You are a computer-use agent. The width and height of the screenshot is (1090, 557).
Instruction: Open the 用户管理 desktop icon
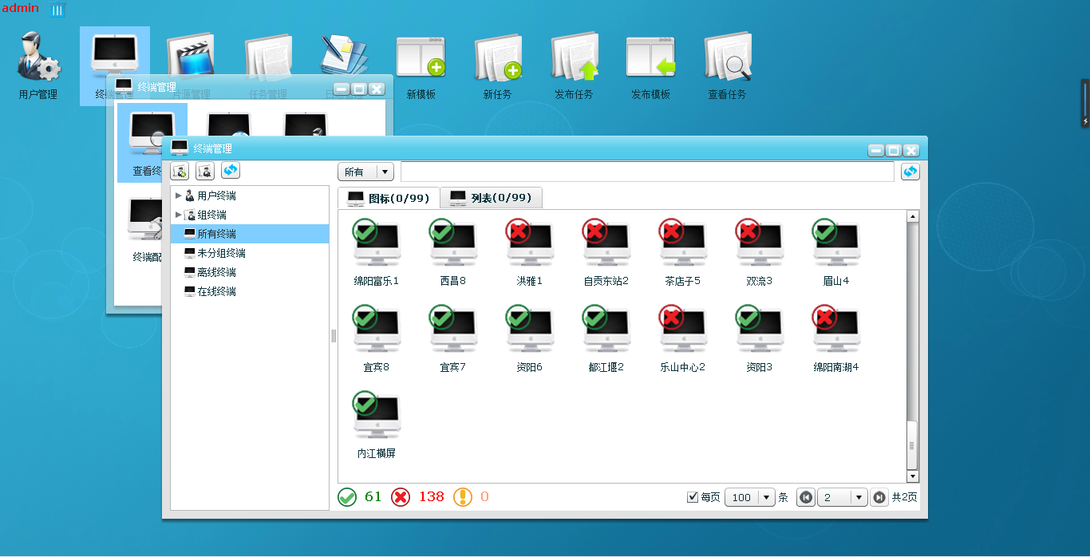[x=38, y=67]
